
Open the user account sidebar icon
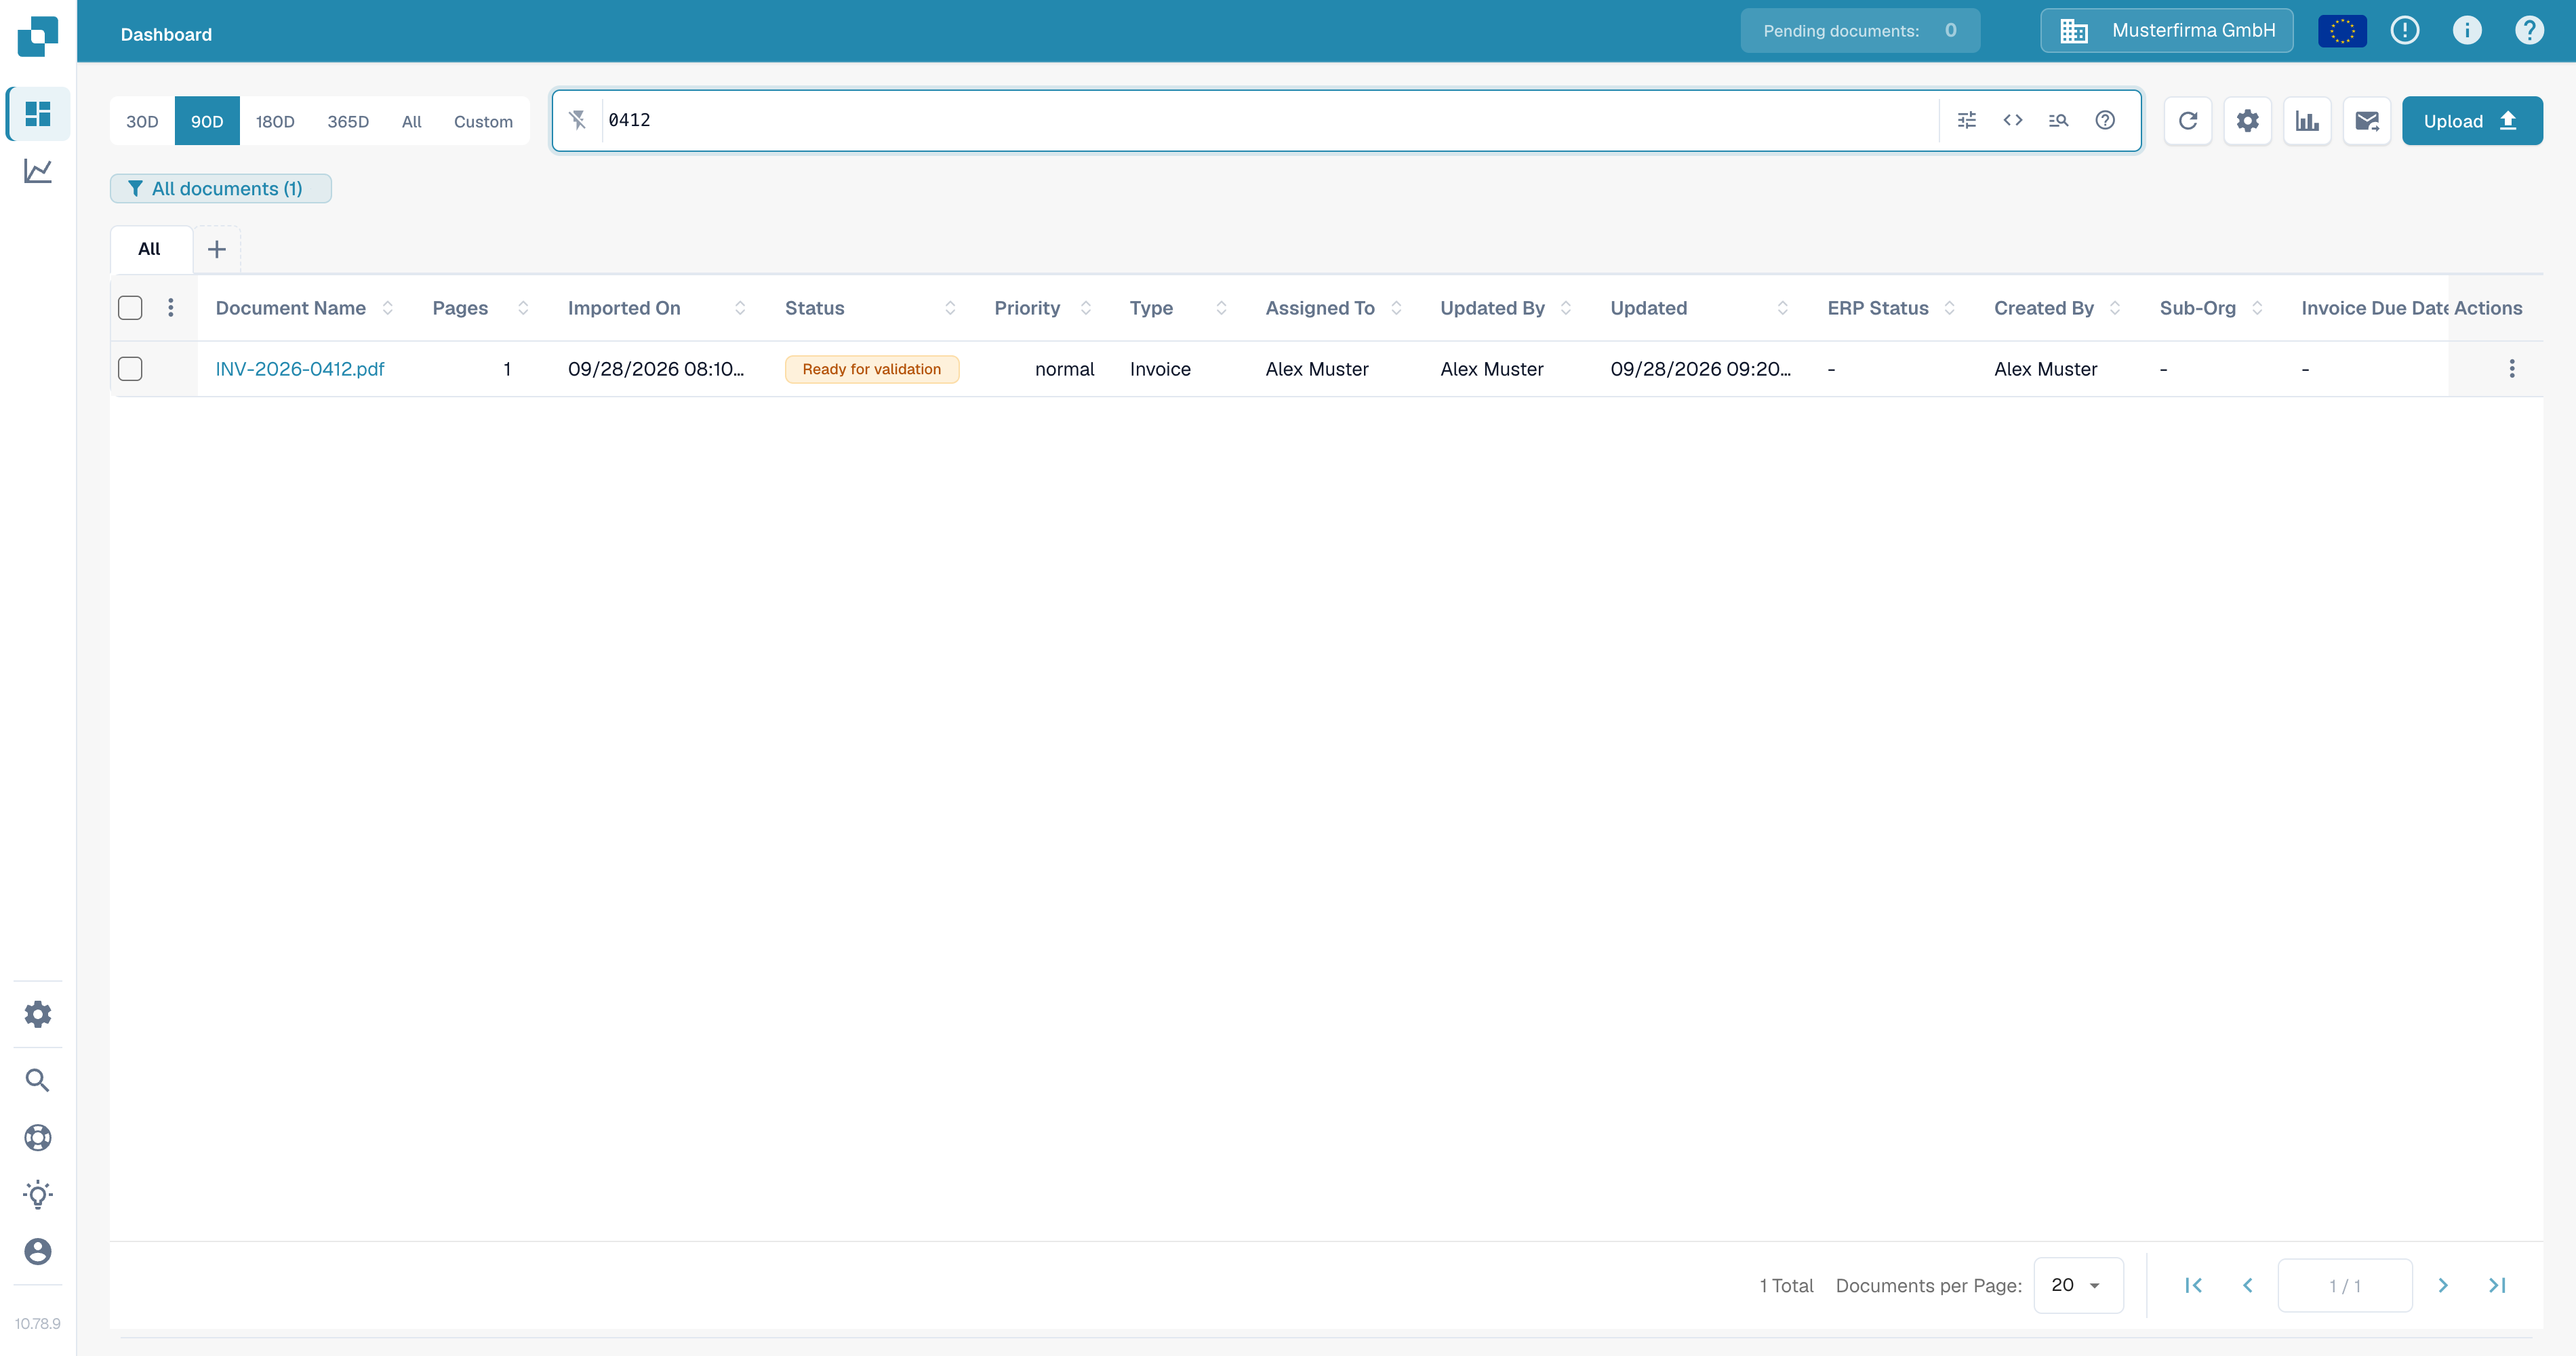coord(38,1251)
